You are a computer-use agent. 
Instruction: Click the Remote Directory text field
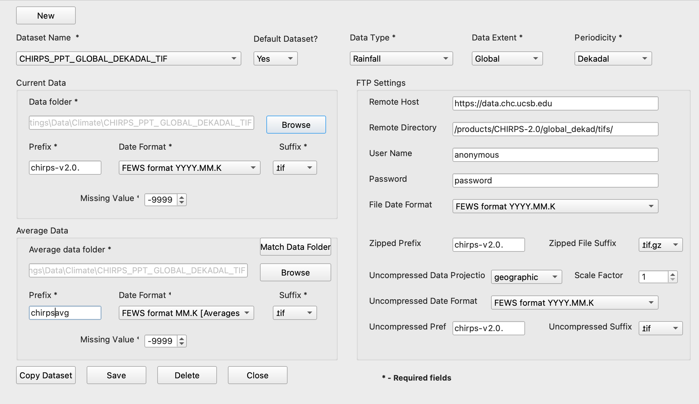click(x=555, y=129)
